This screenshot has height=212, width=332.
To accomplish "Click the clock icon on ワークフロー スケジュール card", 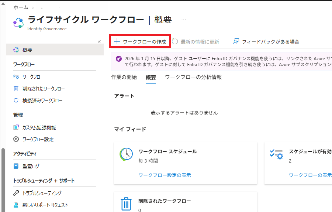I will point(126,154).
